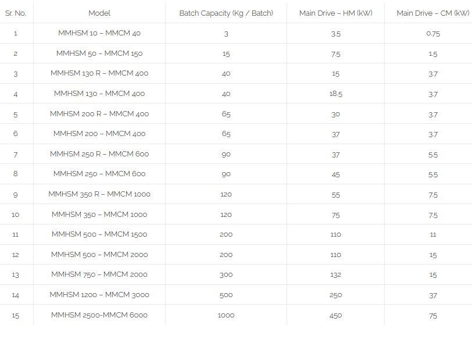Click the Model column header

tap(99, 13)
